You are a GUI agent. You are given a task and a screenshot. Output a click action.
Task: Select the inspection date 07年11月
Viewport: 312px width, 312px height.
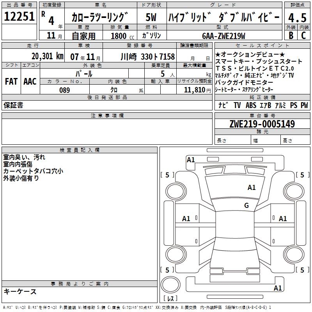(85, 57)
